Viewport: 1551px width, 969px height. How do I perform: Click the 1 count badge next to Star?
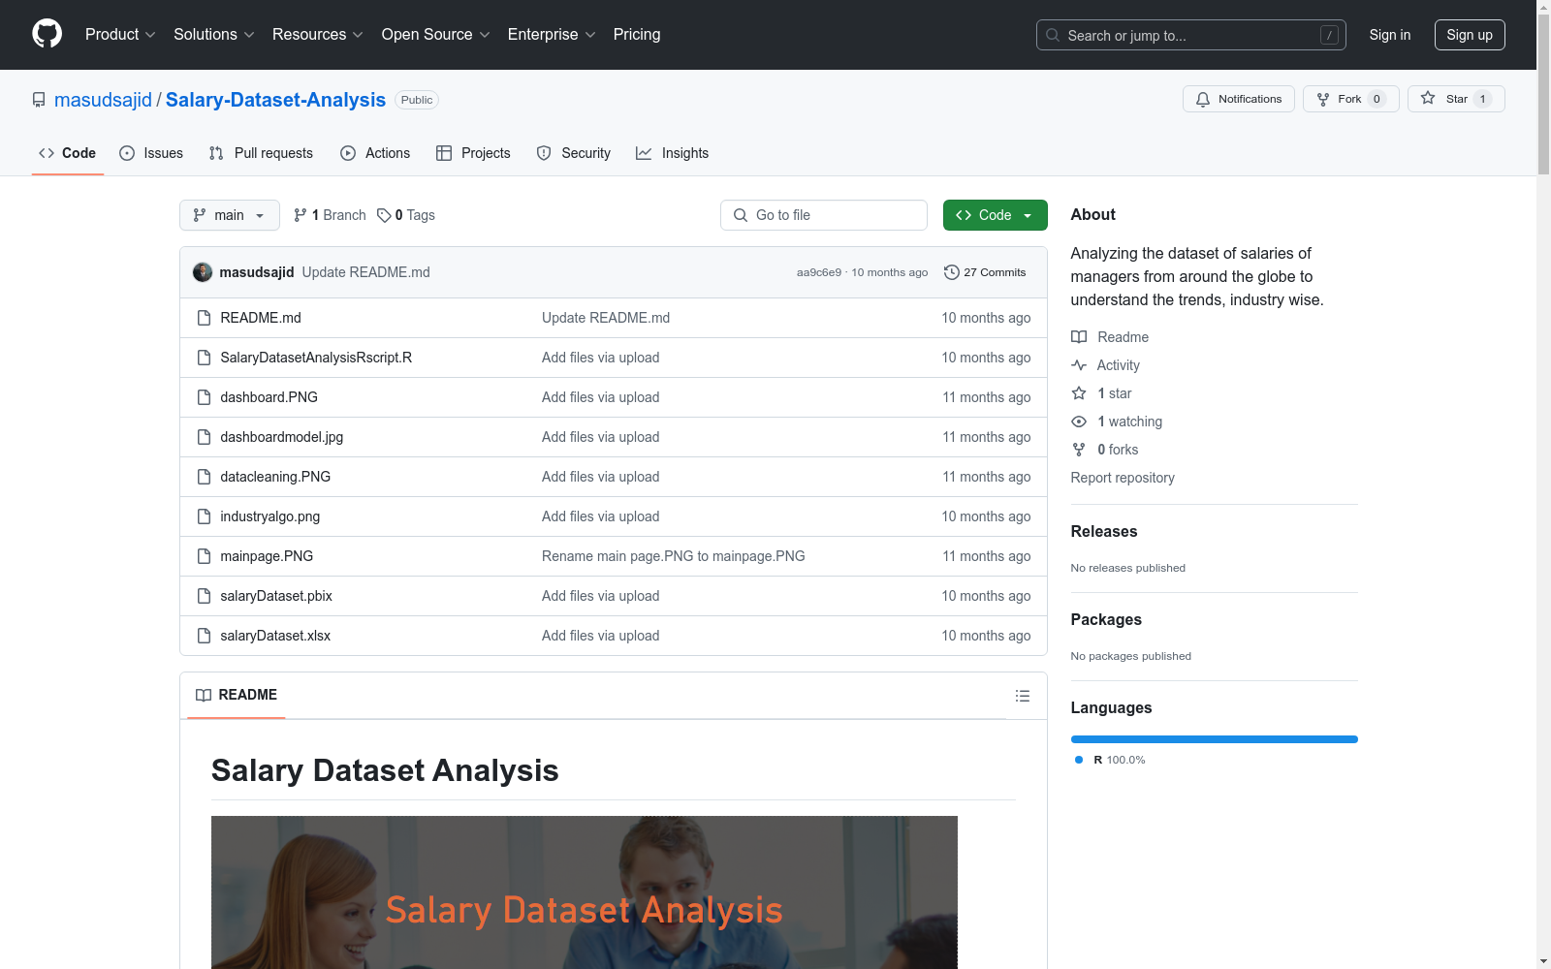(x=1482, y=99)
